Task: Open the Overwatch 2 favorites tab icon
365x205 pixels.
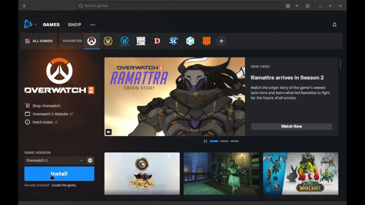Action: (x=92, y=41)
